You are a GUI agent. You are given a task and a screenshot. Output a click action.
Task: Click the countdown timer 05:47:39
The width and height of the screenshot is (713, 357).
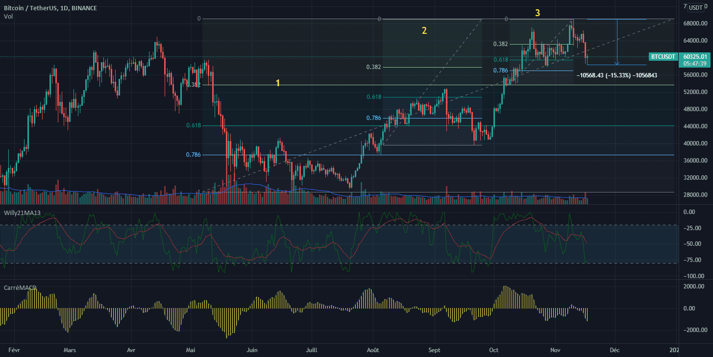695,64
